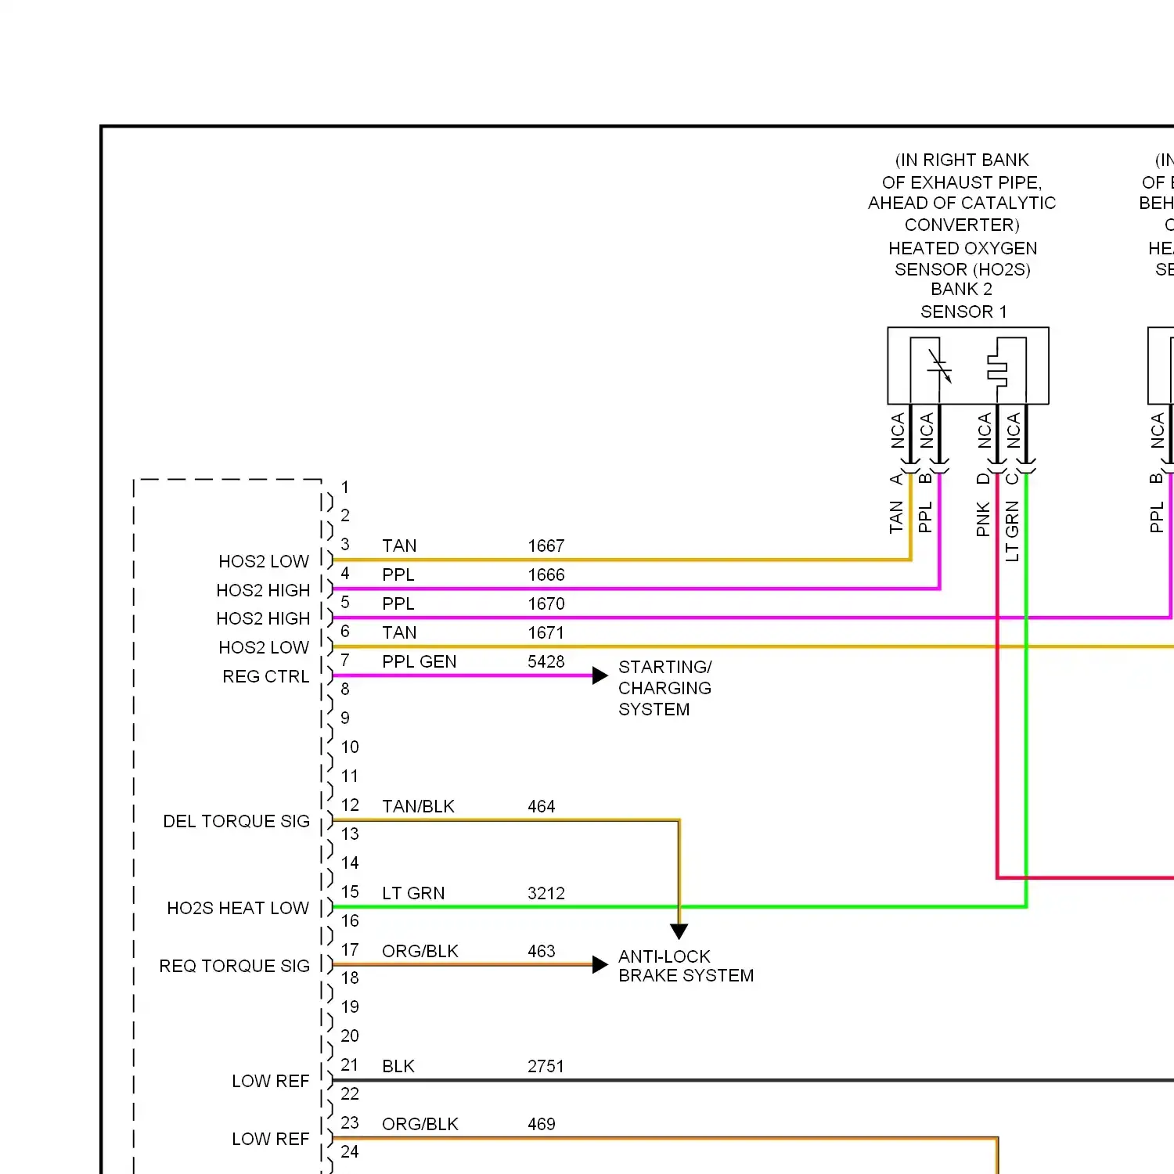
Task: Click the vertical PNK wire label
Action: 983,519
